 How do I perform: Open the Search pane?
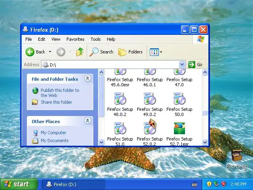[x=101, y=52]
